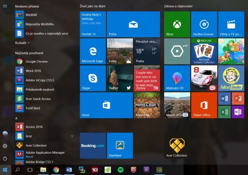Click the Zábava a objevování group header
248x175 pixels.
[x=178, y=6]
